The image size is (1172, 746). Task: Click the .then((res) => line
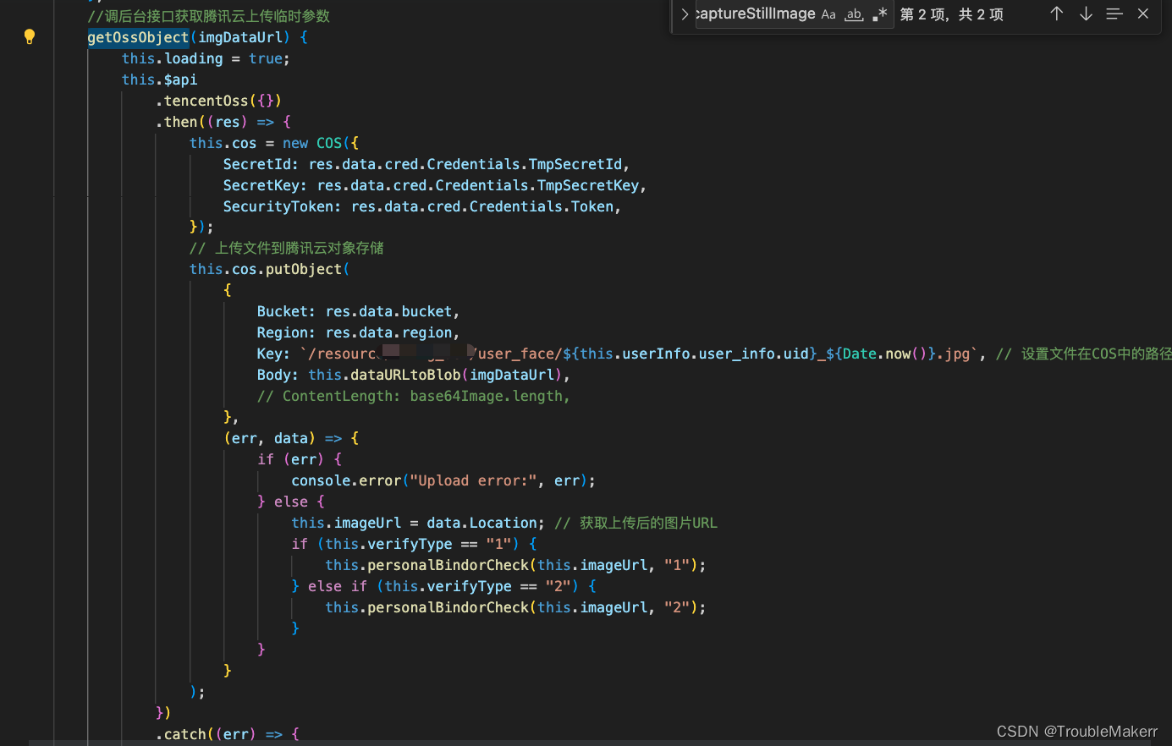click(x=223, y=122)
